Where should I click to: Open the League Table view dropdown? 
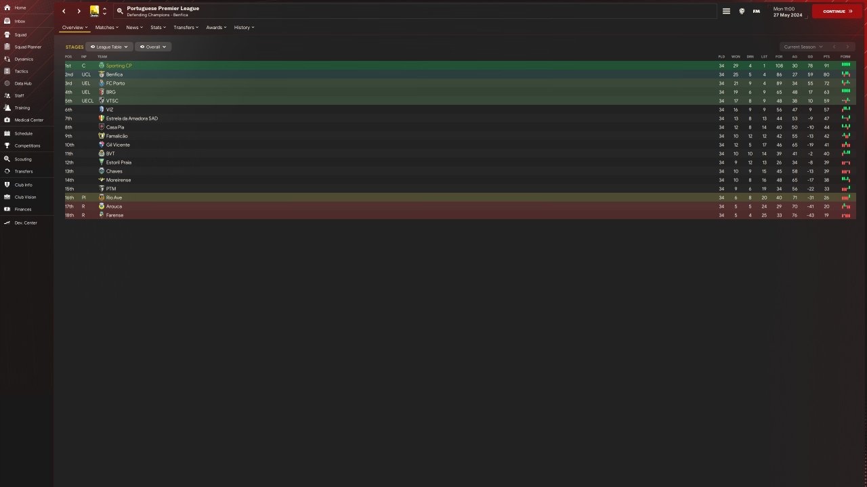click(109, 47)
